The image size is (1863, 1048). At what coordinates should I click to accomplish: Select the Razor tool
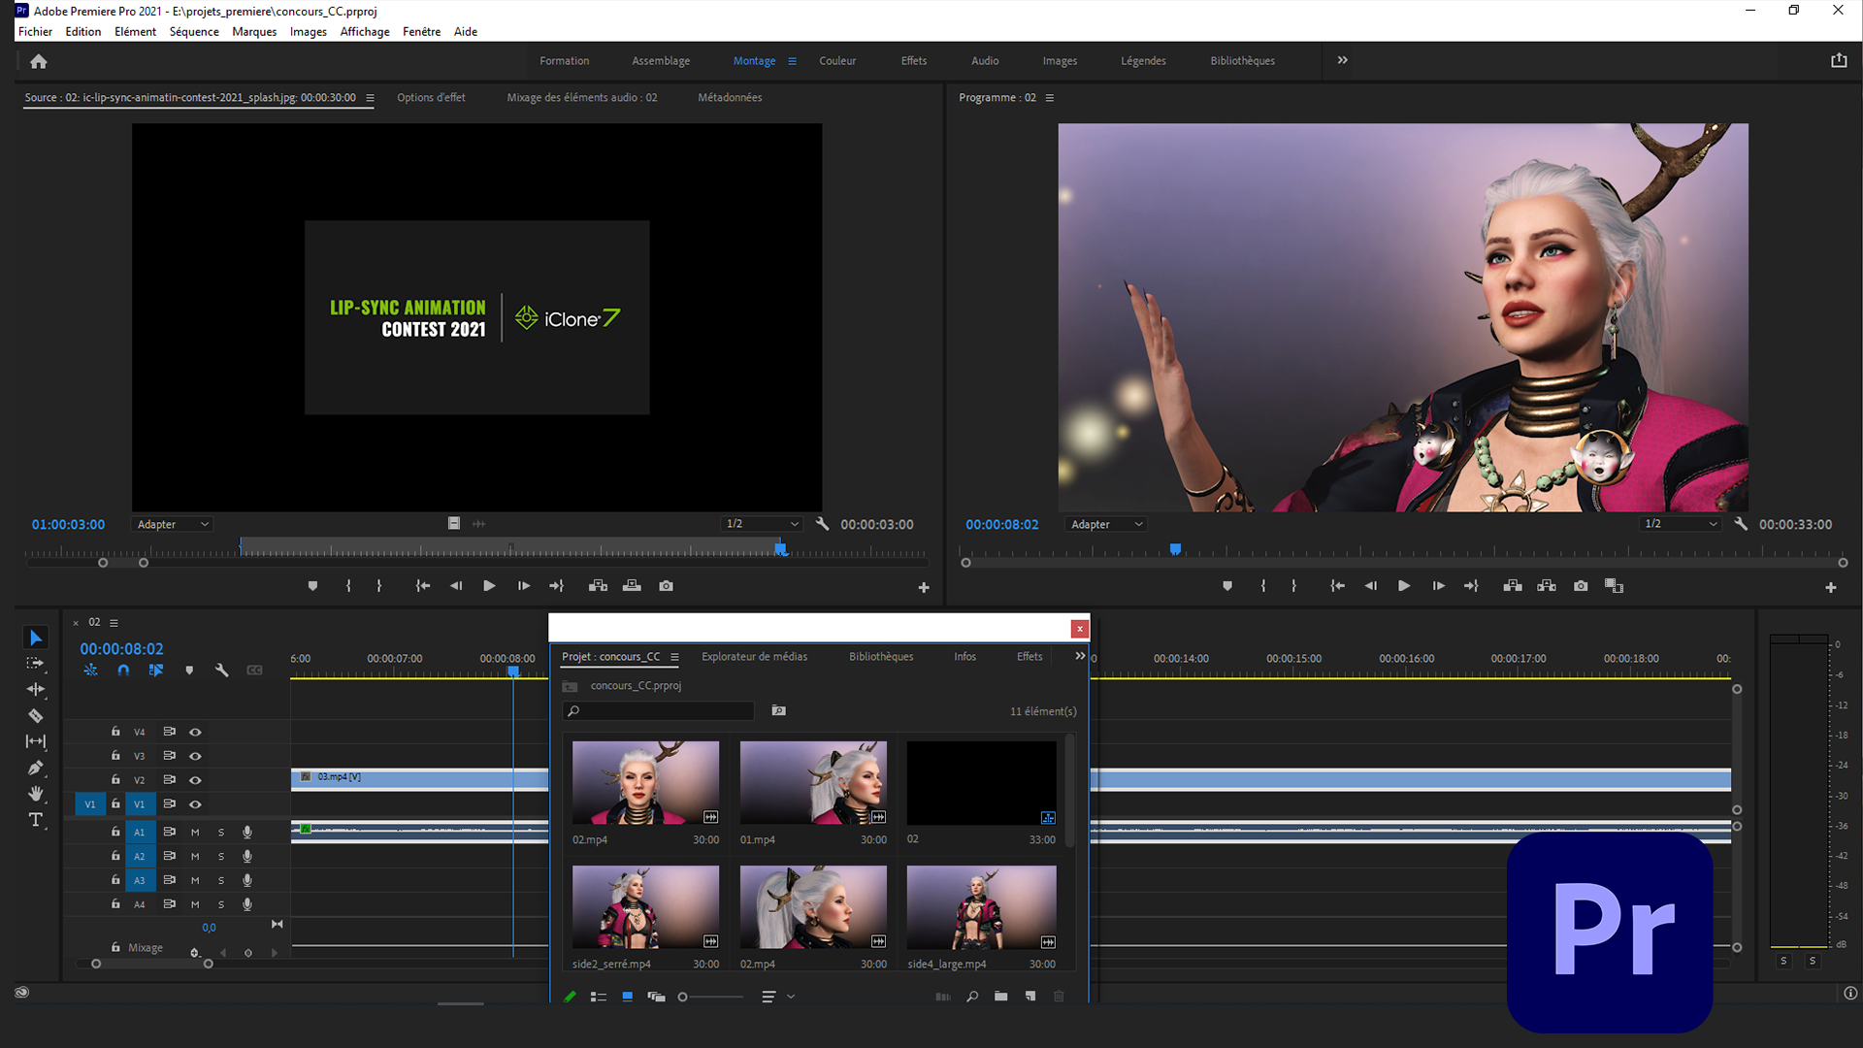36,716
